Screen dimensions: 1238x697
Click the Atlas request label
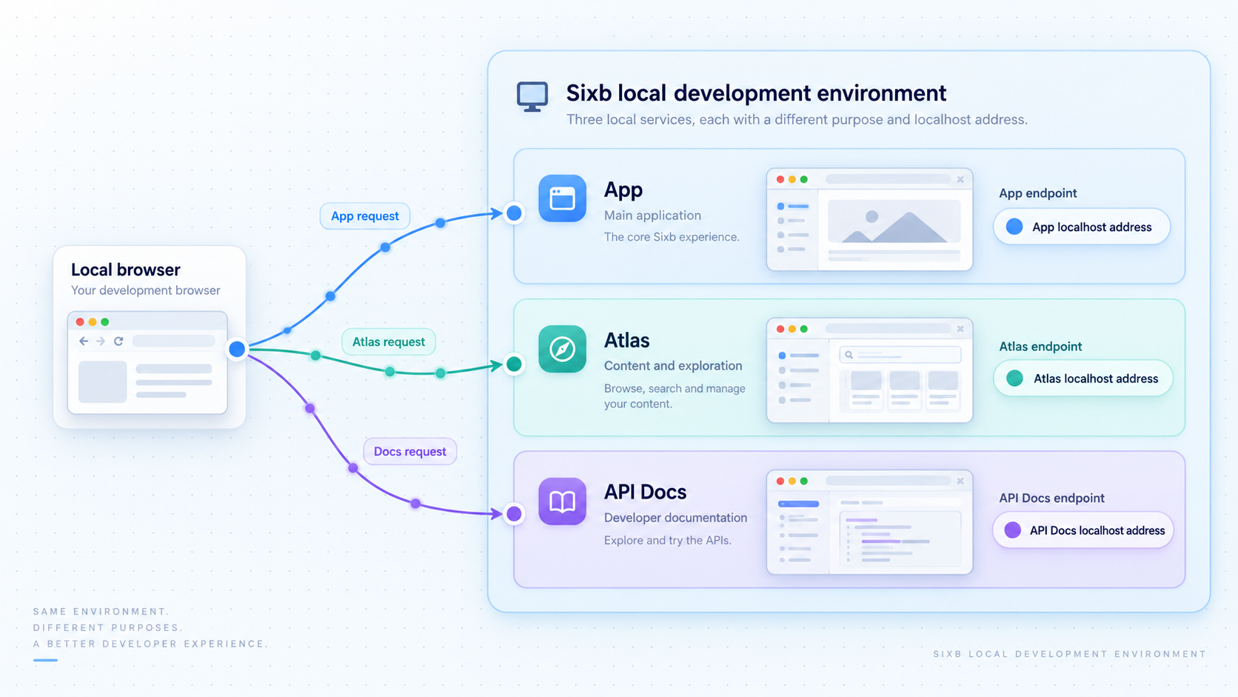point(389,341)
